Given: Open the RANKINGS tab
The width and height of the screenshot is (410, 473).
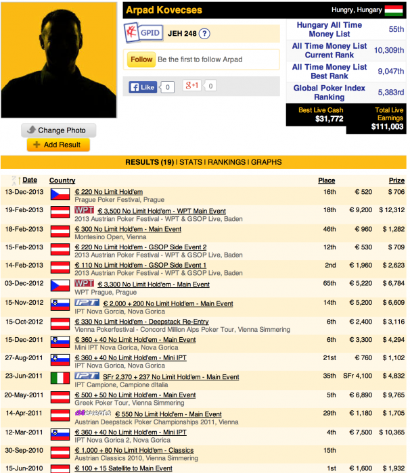Looking at the screenshot, I should [227, 162].
